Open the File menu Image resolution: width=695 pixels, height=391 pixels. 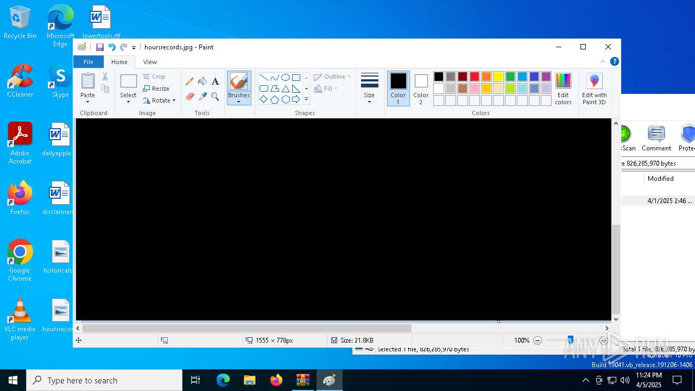click(x=88, y=62)
